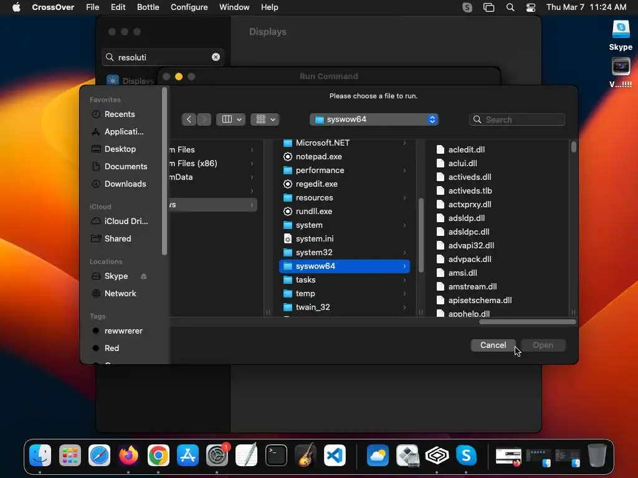Screen dimensions: 638x478
Task: Expand the resources folder
Action: pyautogui.click(x=404, y=197)
